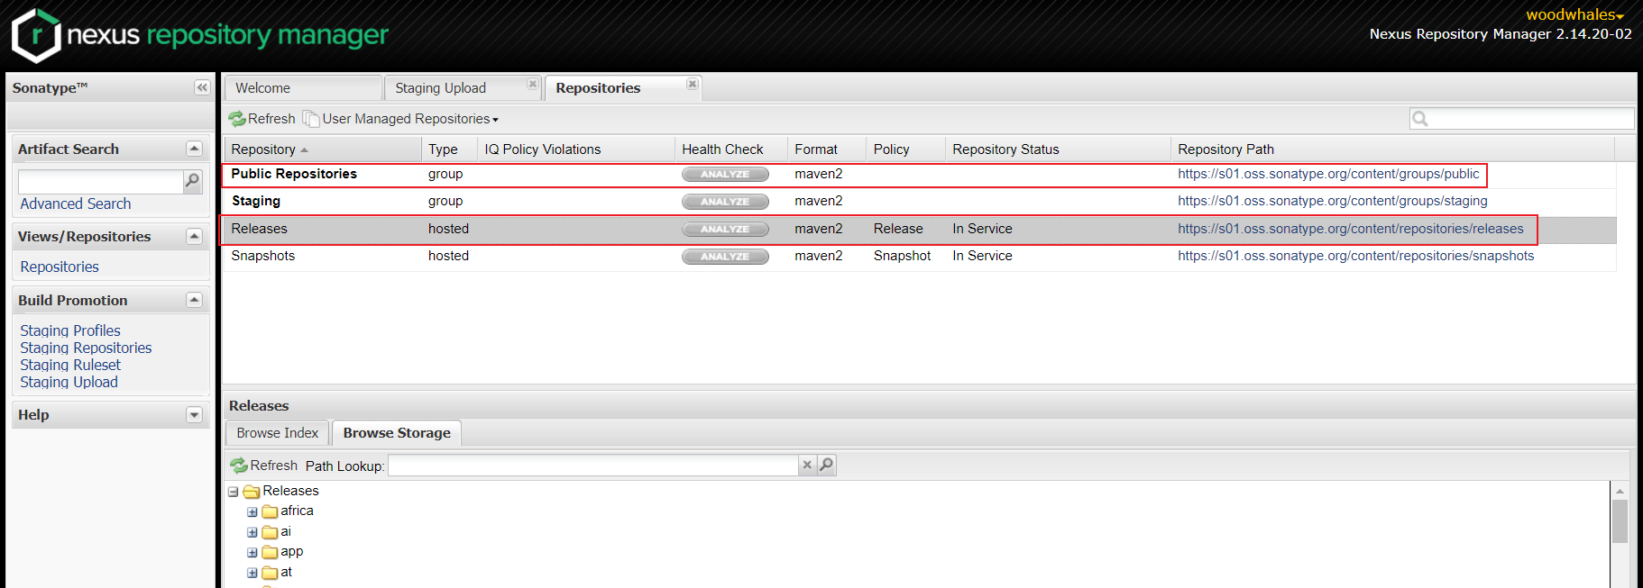Open the repositories/releases URL
This screenshot has width=1643, height=588.
click(1351, 229)
